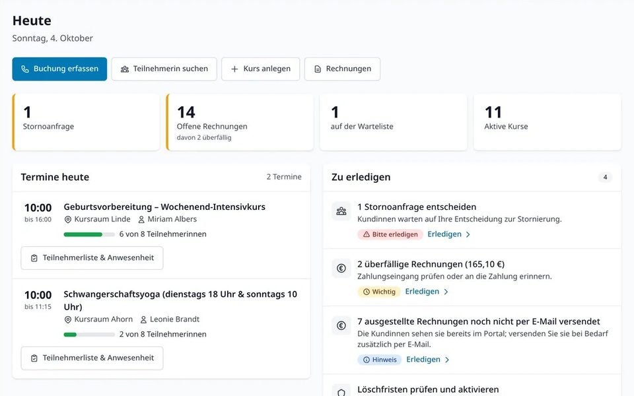Click the plus icon in Kurs anlegen
Screen dimensions: 634x396
(x=234, y=69)
